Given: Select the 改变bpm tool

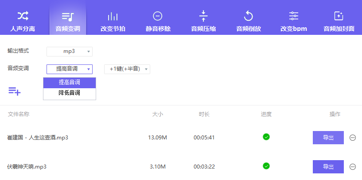Looking at the screenshot, I should pyautogui.click(x=294, y=21).
